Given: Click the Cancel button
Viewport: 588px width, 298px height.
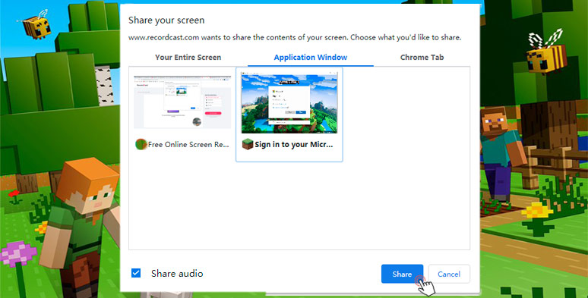Looking at the screenshot, I should 449,274.
